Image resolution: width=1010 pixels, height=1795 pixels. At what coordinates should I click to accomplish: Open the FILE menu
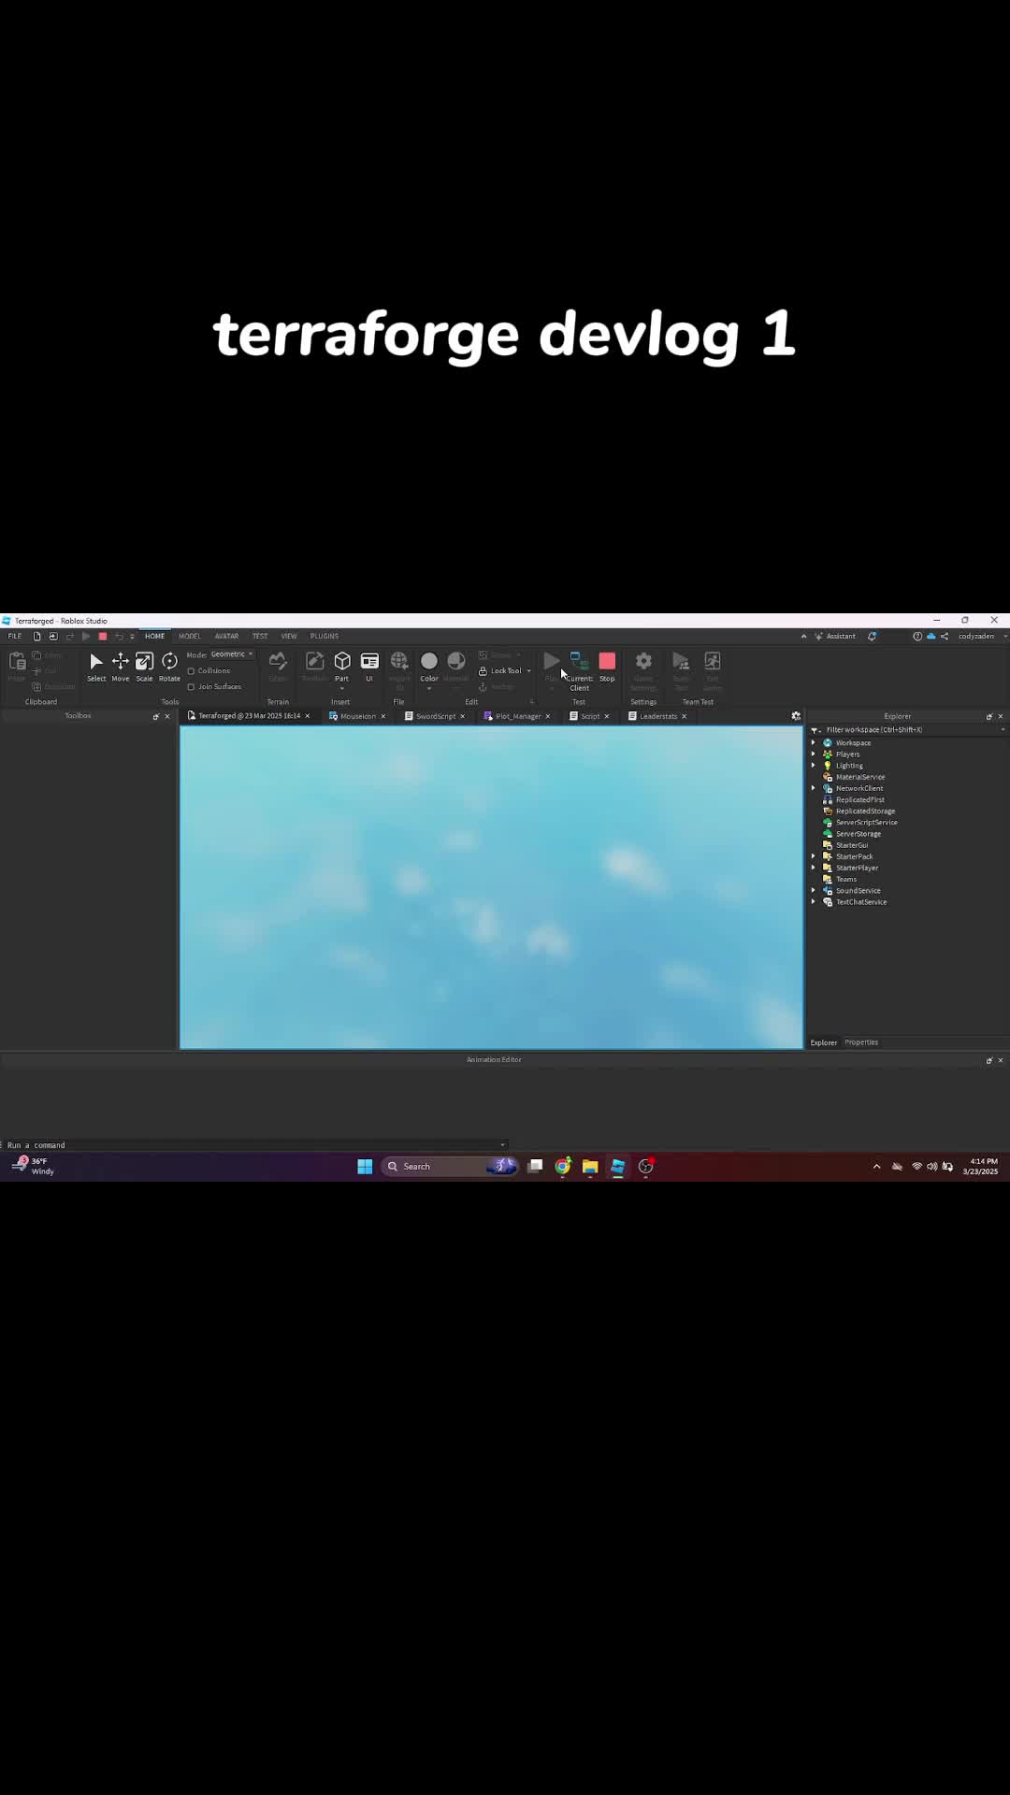15,636
